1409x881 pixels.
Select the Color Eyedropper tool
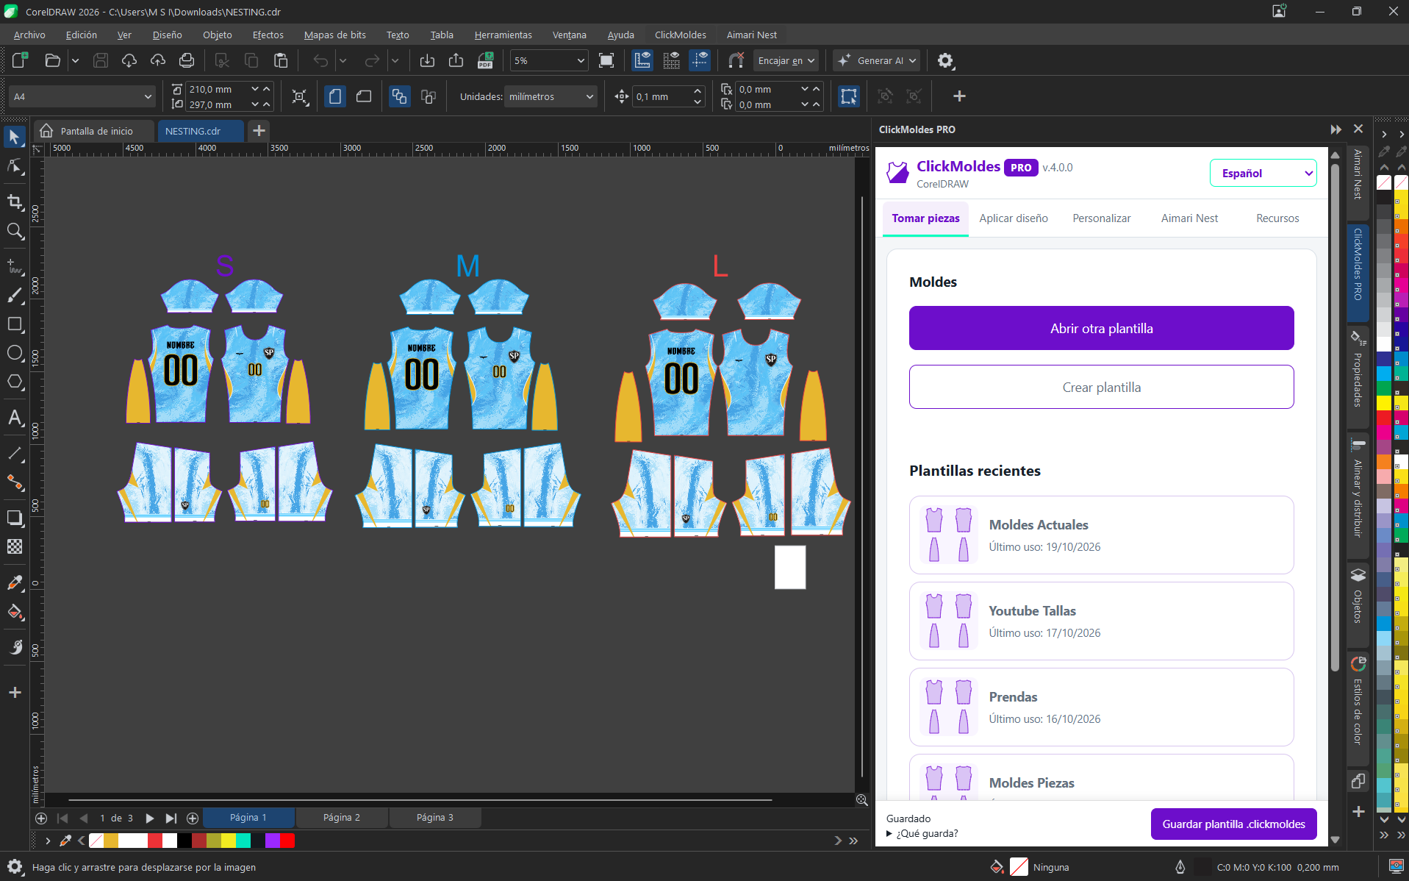click(15, 582)
